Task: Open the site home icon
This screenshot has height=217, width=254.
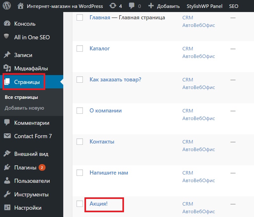Action: (x=21, y=6)
